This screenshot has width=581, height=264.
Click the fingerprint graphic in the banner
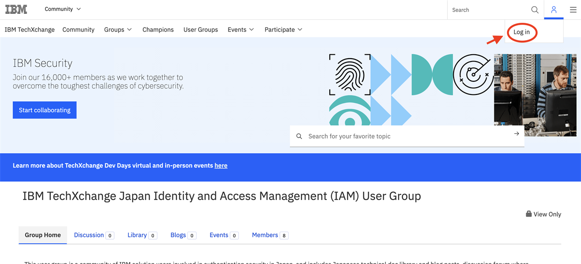tap(350, 75)
